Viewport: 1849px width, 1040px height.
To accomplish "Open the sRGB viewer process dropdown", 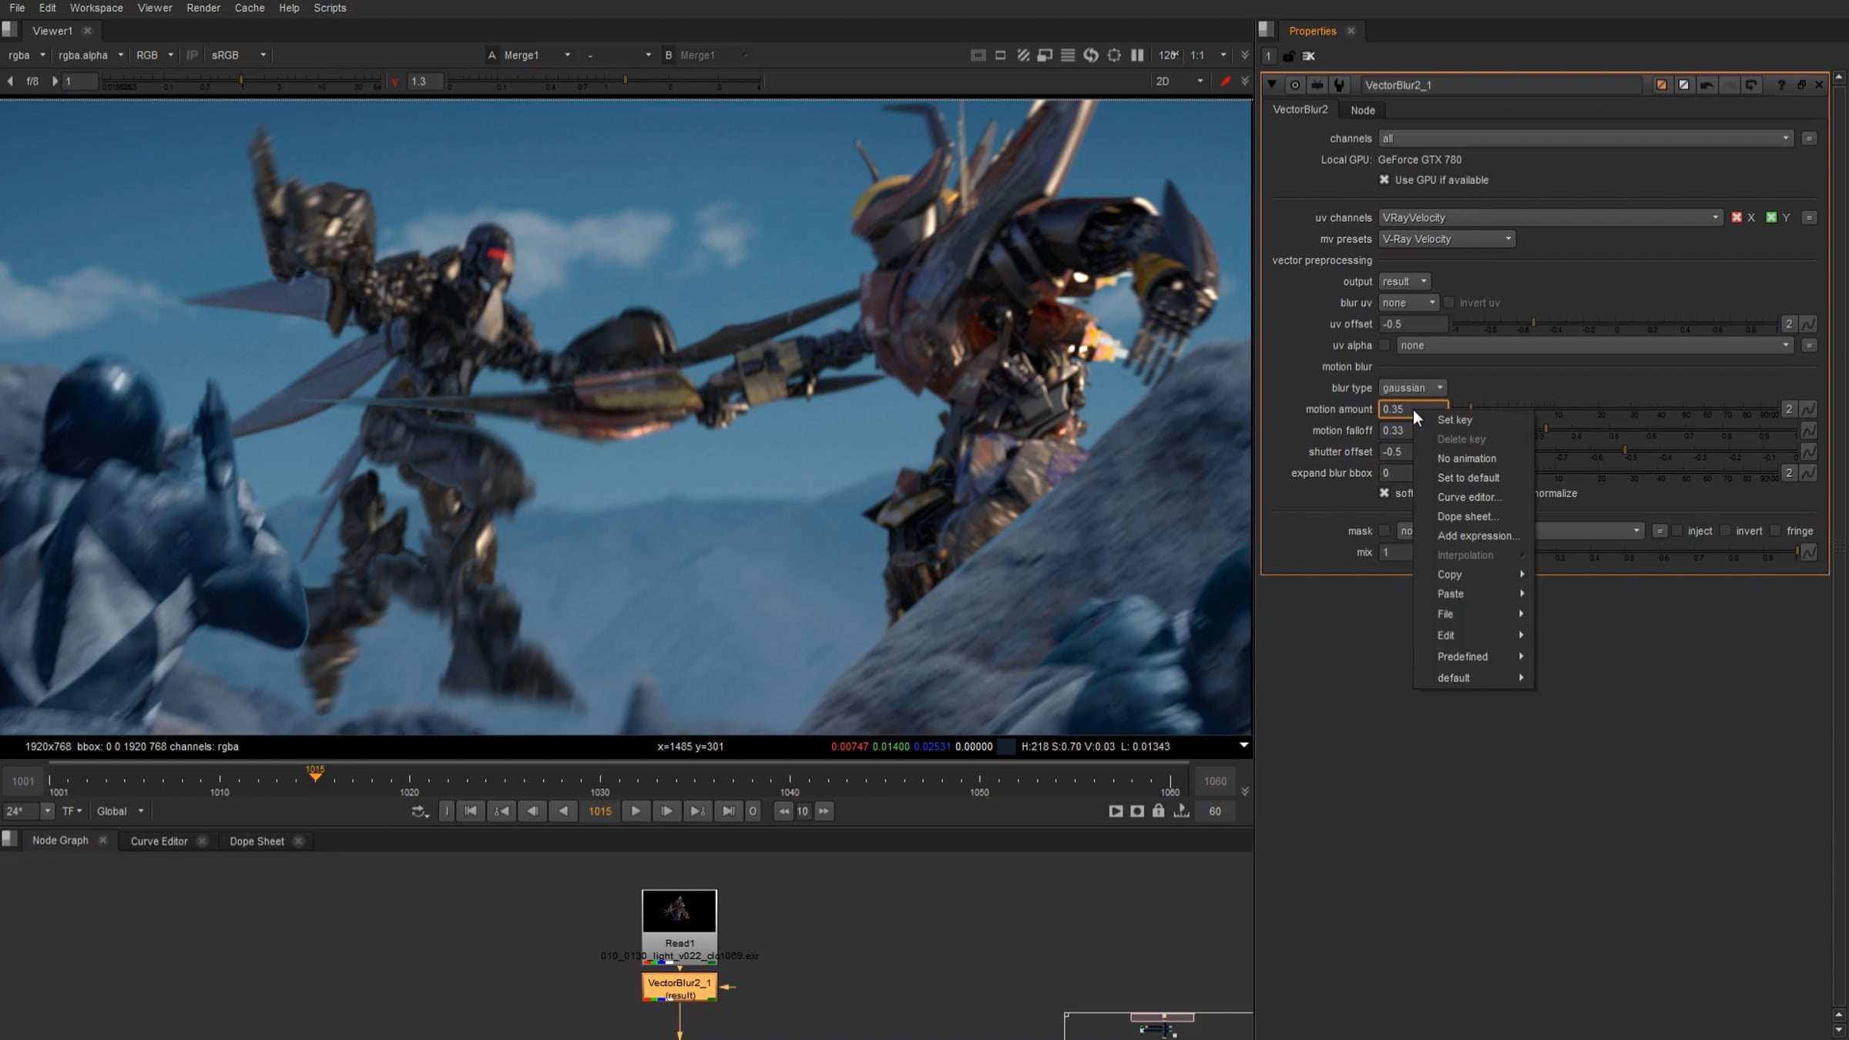I will click(239, 55).
